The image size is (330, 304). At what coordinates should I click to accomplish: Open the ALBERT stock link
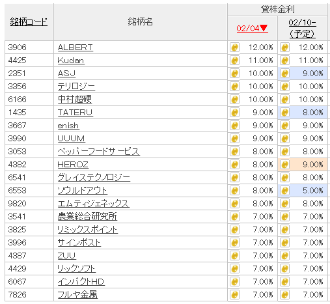pyautogui.click(x=76, y=48)
